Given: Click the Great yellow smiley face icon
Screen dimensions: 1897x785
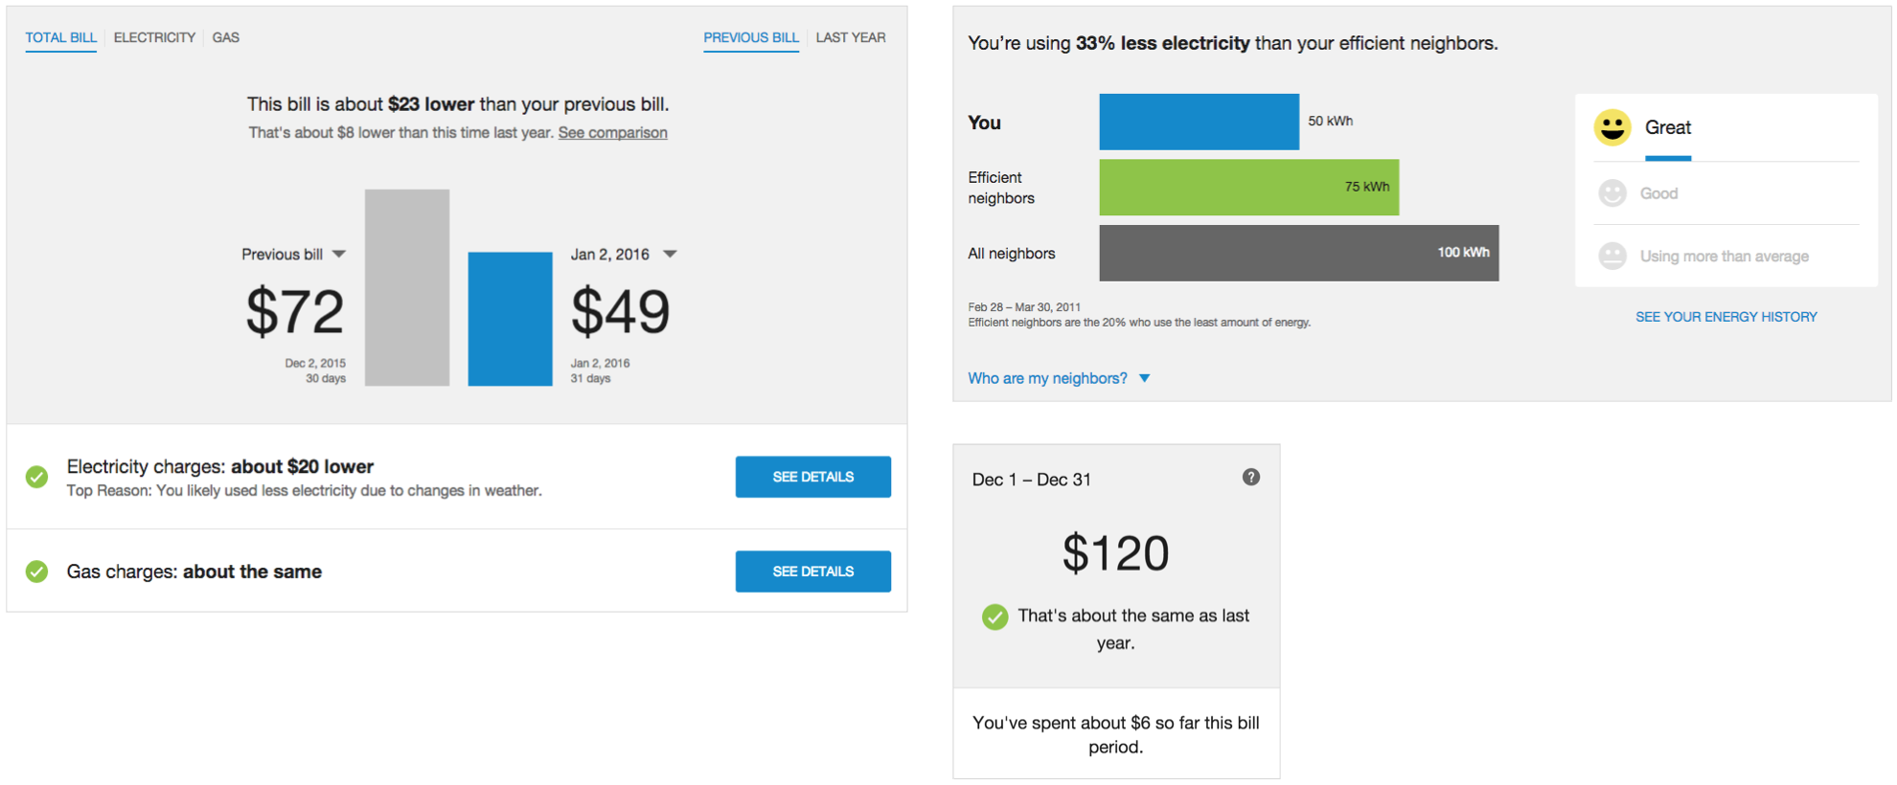Looking at the screenshot, I should coord(1612,127).
